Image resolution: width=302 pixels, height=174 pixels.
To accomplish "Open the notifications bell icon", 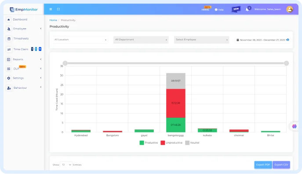I will pos(248,9).
